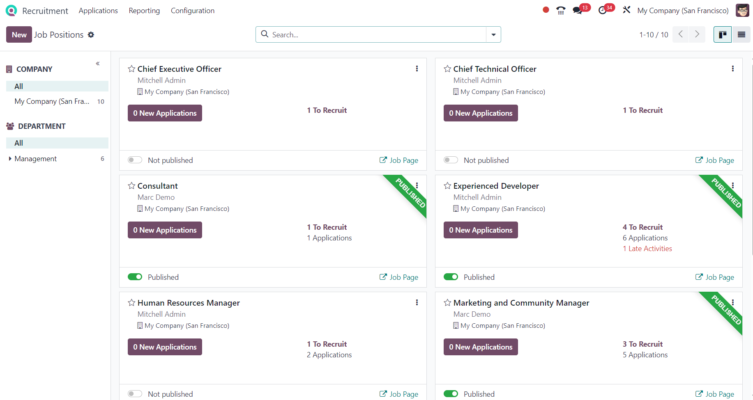
Task: Click the New job position button
Action: [x=19, y=35]
